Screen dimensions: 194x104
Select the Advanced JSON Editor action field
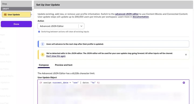pyautogui.click(x=61, y=26)
